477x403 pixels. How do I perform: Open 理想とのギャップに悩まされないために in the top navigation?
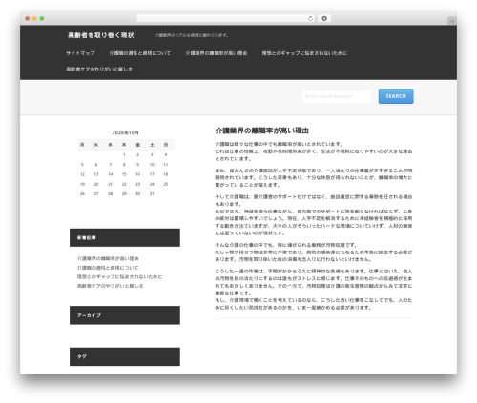click(x=304, y=53)
